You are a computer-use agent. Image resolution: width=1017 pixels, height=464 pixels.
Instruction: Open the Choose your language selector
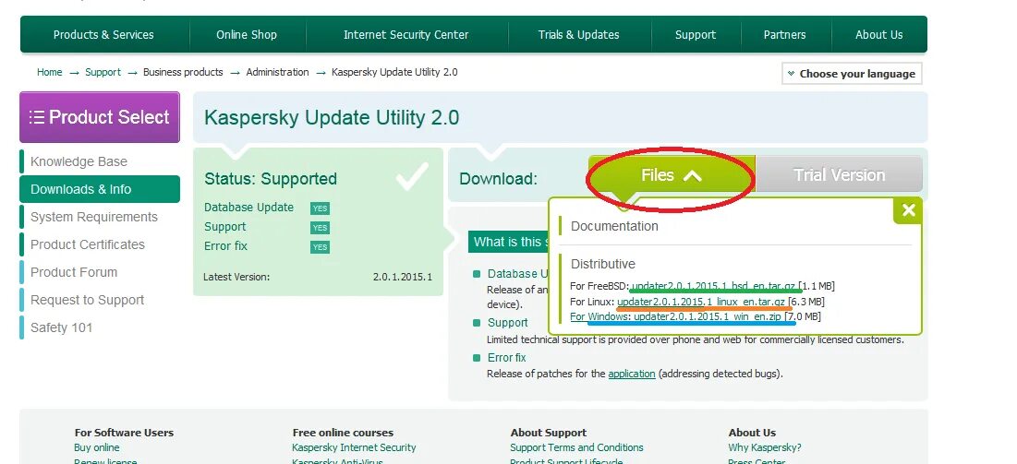pos(852,73)
